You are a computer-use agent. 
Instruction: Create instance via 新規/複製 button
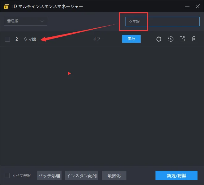(x=176, y=175)
